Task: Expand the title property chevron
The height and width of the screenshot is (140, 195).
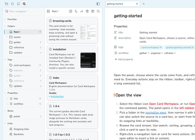Action: tap(7, 99)
